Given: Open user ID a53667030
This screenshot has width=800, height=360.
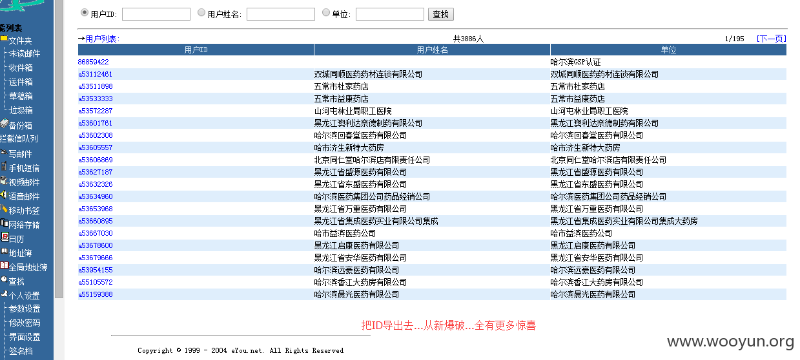Looking at the screenshot, I should coord(96,233).
